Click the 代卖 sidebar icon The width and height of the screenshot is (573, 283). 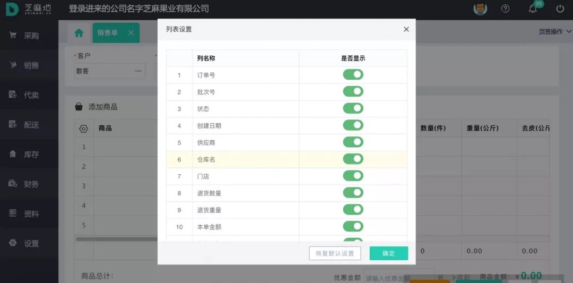click(x=13, y=95)
